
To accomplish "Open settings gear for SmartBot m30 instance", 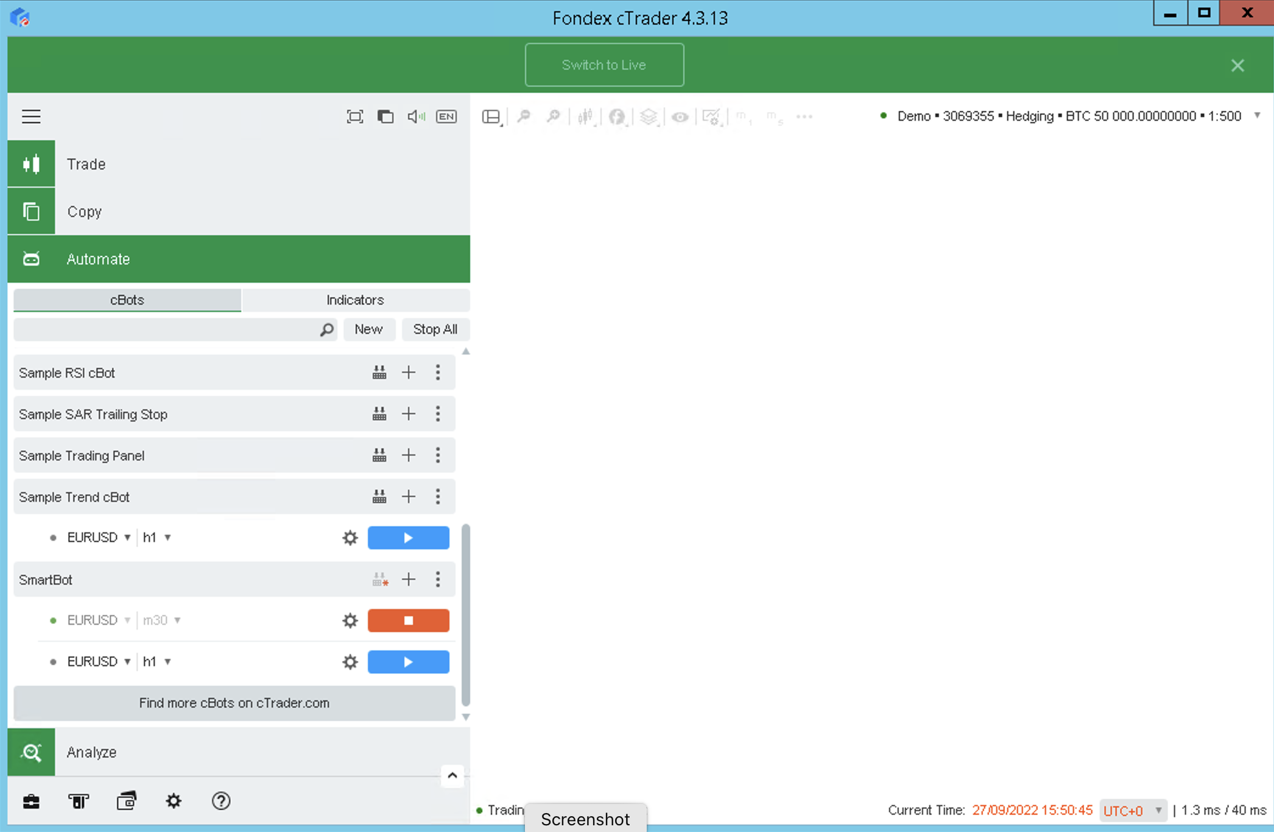I will (x=350, y=621).
